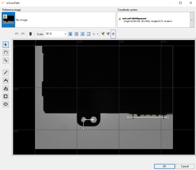Click the left endpoint handle of scan path
The width and height of the screenshot is (196, 170).
point(128,117)
